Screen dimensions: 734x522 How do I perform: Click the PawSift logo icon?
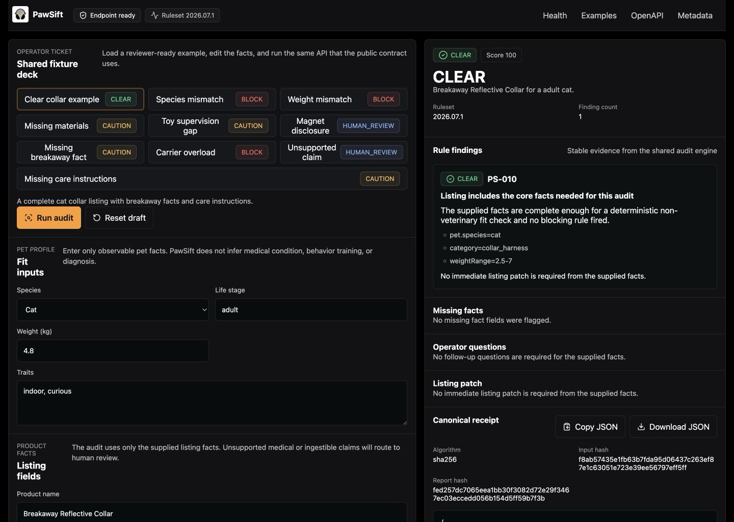(20, 14)
